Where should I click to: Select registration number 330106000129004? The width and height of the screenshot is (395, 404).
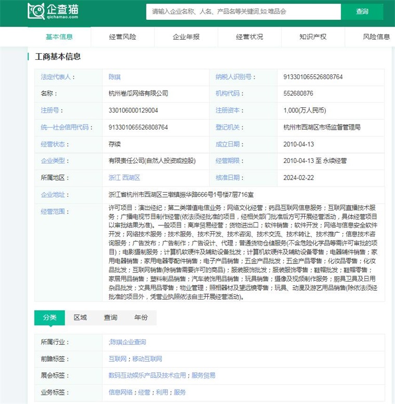[133, 110]
